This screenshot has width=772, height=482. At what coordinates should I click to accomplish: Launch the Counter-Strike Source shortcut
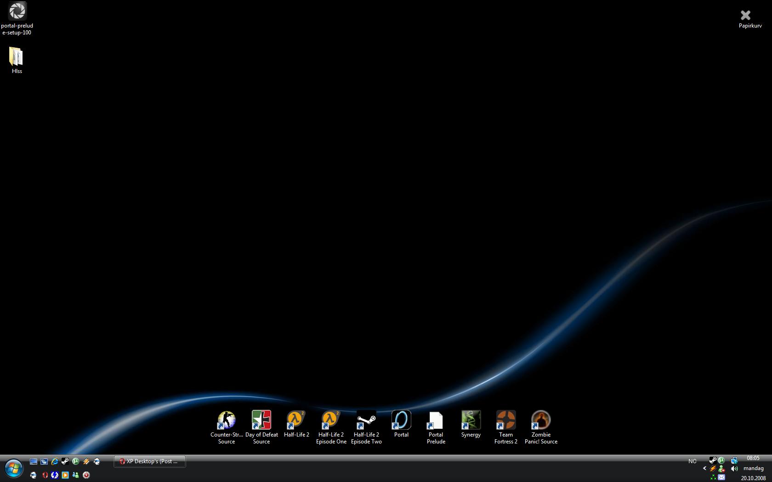[x=227, y=427]
